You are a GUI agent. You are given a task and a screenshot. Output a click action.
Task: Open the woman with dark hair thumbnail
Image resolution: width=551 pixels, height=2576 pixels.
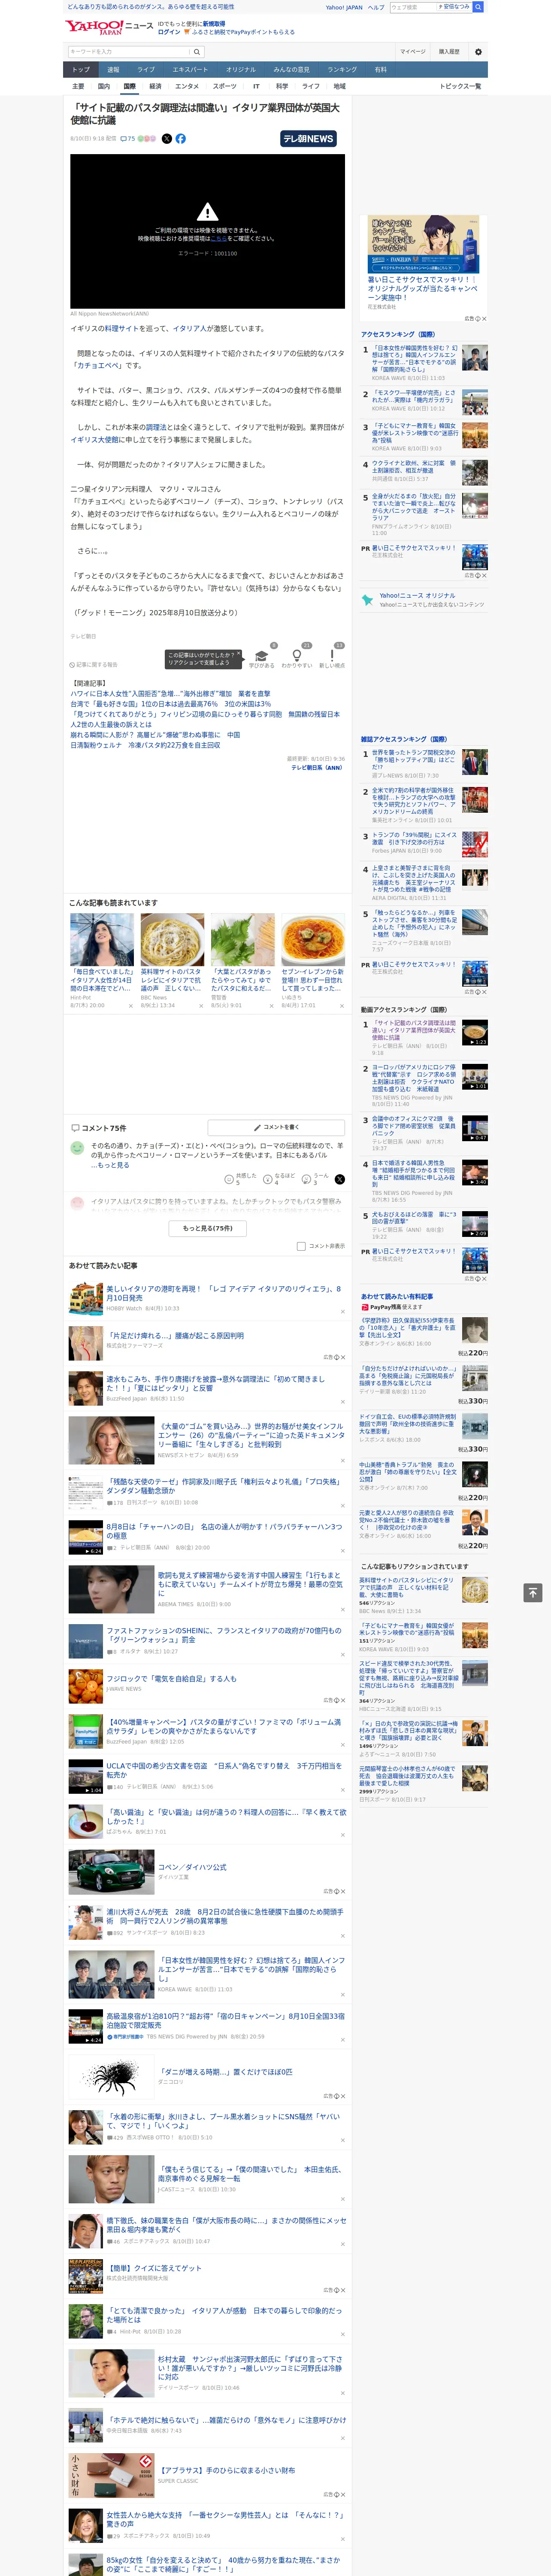pyautogui.click(x=102, y=940)
